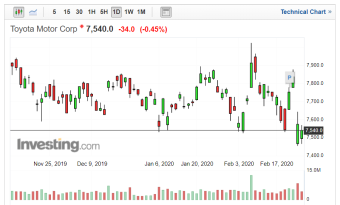Click the blue P pattern marker
Viewport: 340px width, 205px height.
[x=289, y=77]
